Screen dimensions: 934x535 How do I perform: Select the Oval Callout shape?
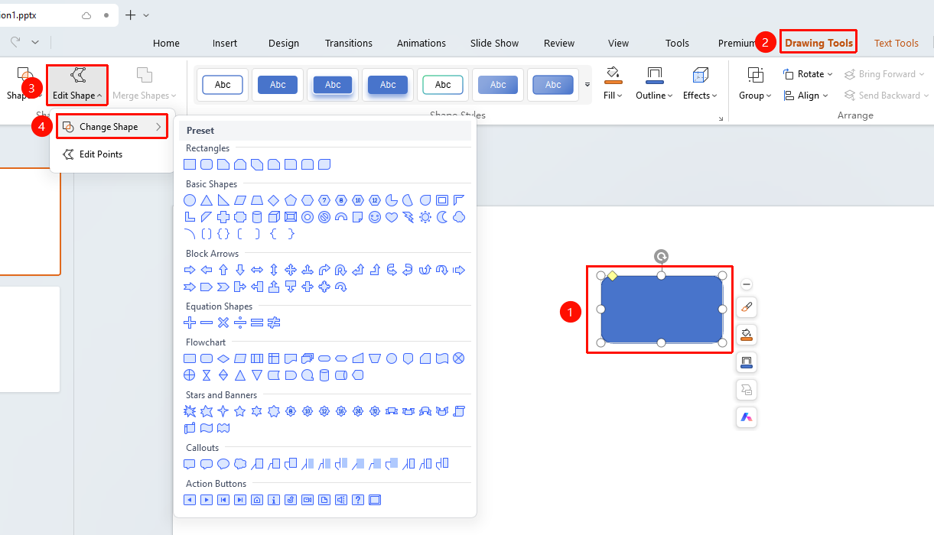click(x=223, y=464)
